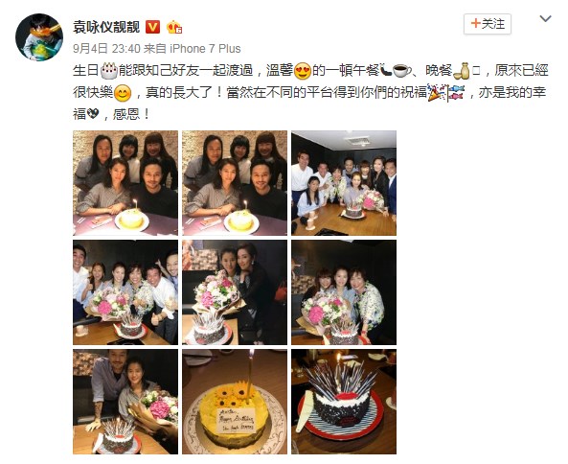Open large group photo around table
The width and height of the screenshot is (568, 464).
pos(344,183)
